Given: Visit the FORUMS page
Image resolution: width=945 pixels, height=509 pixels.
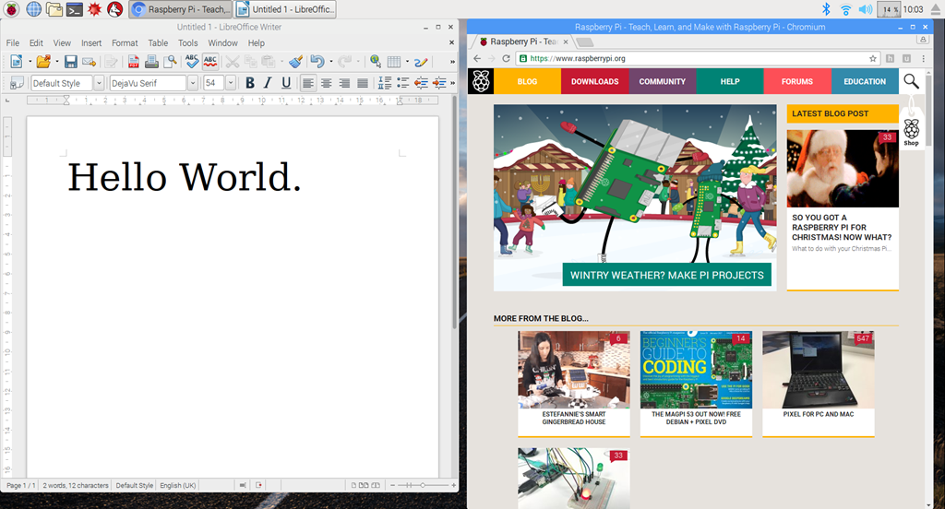Looking at the screenshot, I should tap(797, 81).
